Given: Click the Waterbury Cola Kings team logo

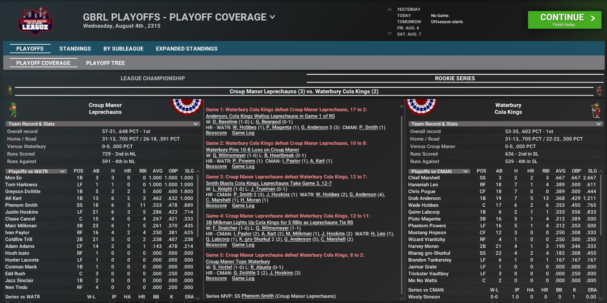Looking at the screenshot, I should (x=596, y=110).
